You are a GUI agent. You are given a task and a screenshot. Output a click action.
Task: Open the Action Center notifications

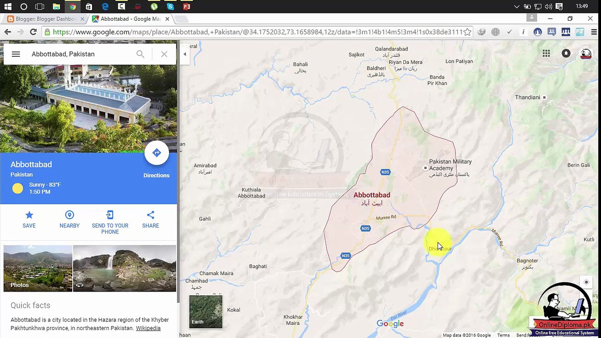pos(559,7)
